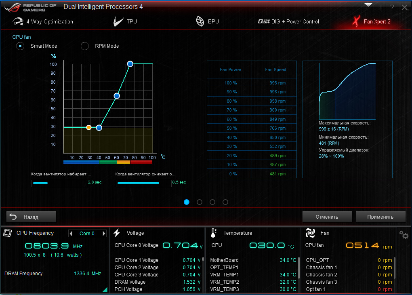
Task: Adjust the fan spin-up time slider
Action: coord(59,183)
